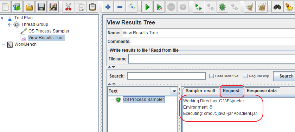Click the Executing: cmd /c java line
The image size is (295, 132).
tap(220, 113)
